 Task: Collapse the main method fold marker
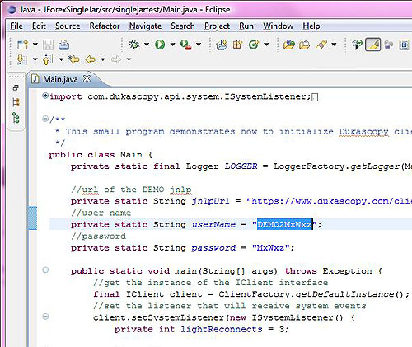[x=45, y=270]
